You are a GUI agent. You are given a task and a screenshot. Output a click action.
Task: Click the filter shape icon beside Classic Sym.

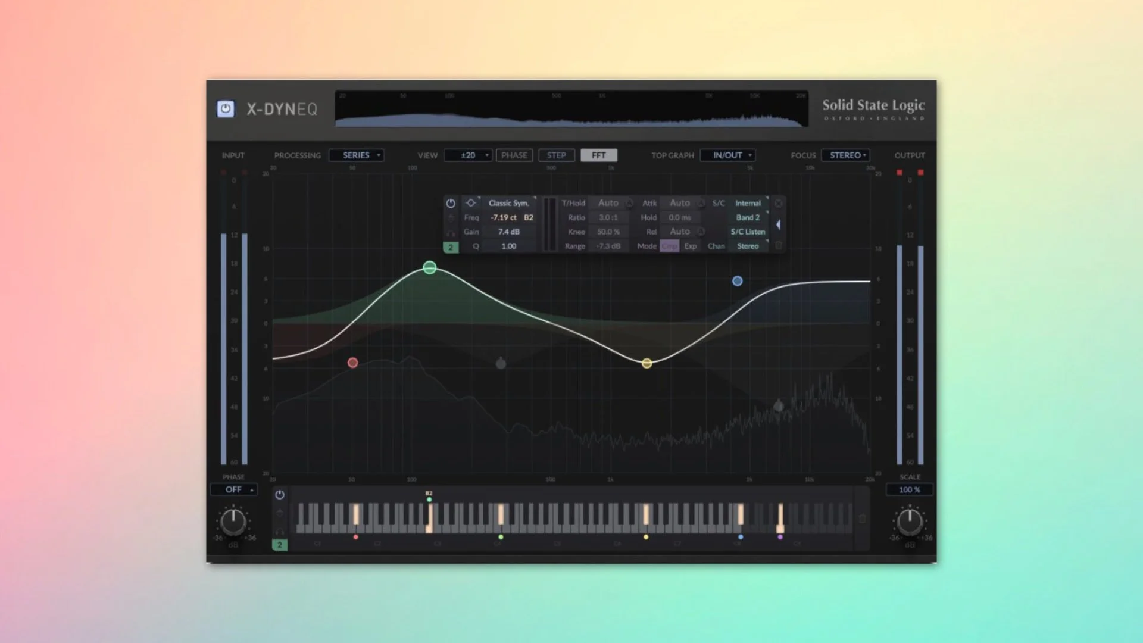click(471, 203)
